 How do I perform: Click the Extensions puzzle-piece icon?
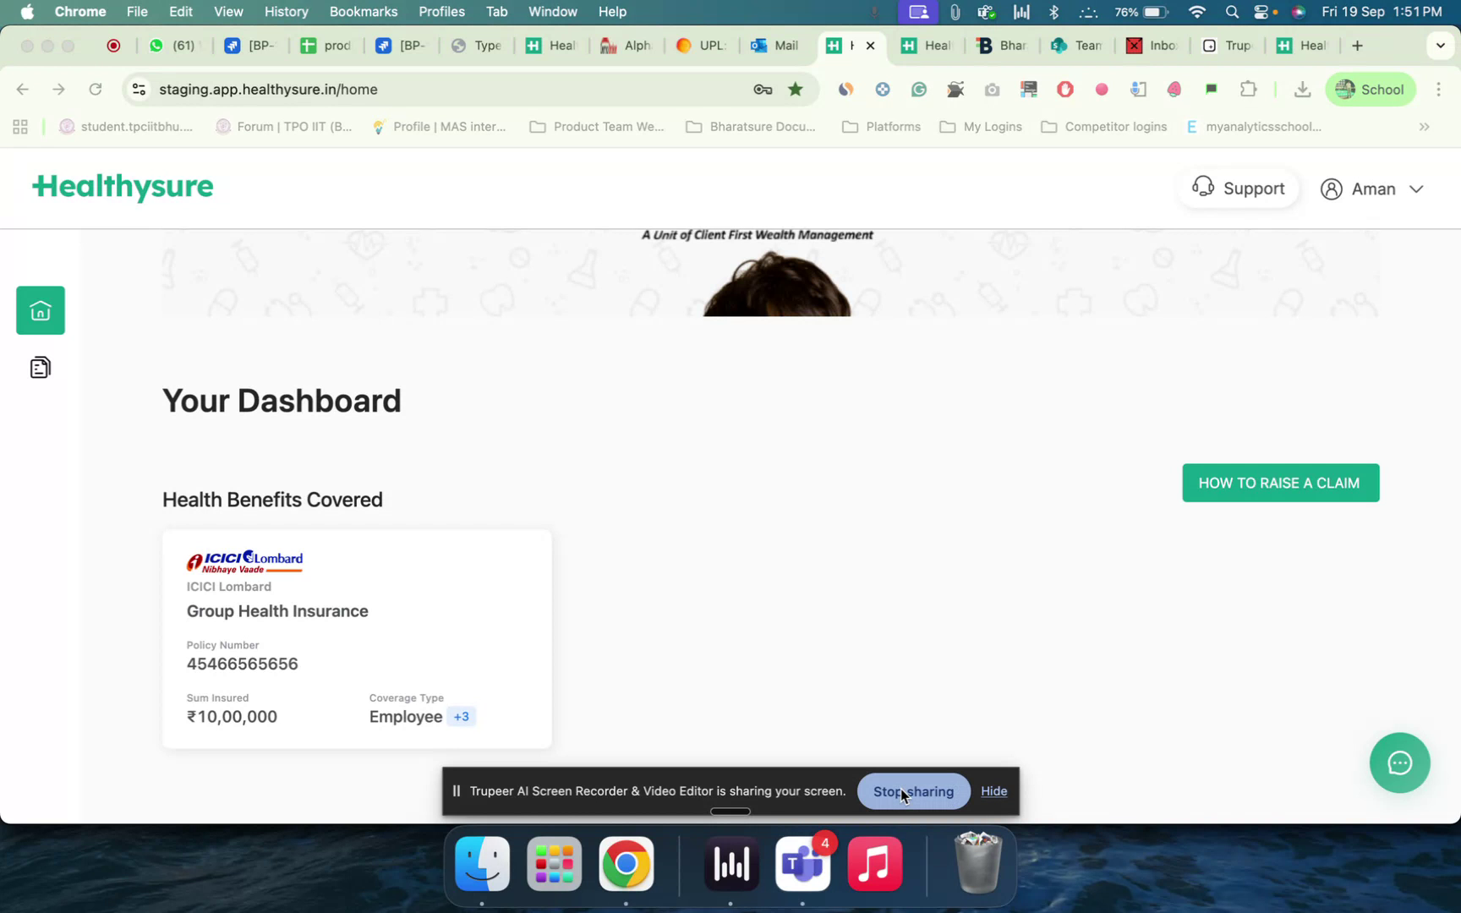click(x=1248, y=89)
